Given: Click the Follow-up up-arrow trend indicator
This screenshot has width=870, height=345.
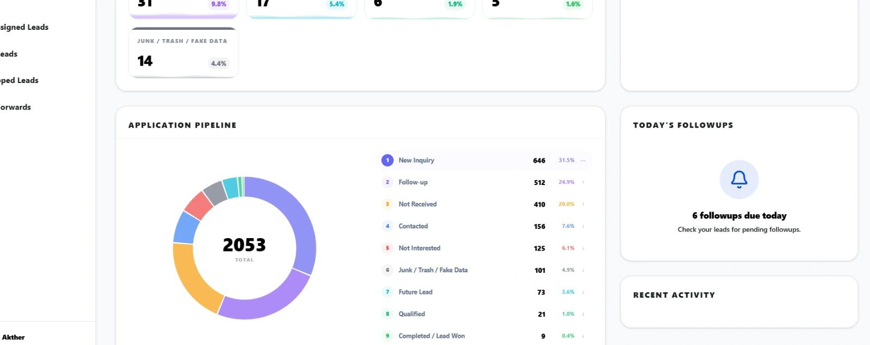Looking at the screenshot, I should point(583,182).
